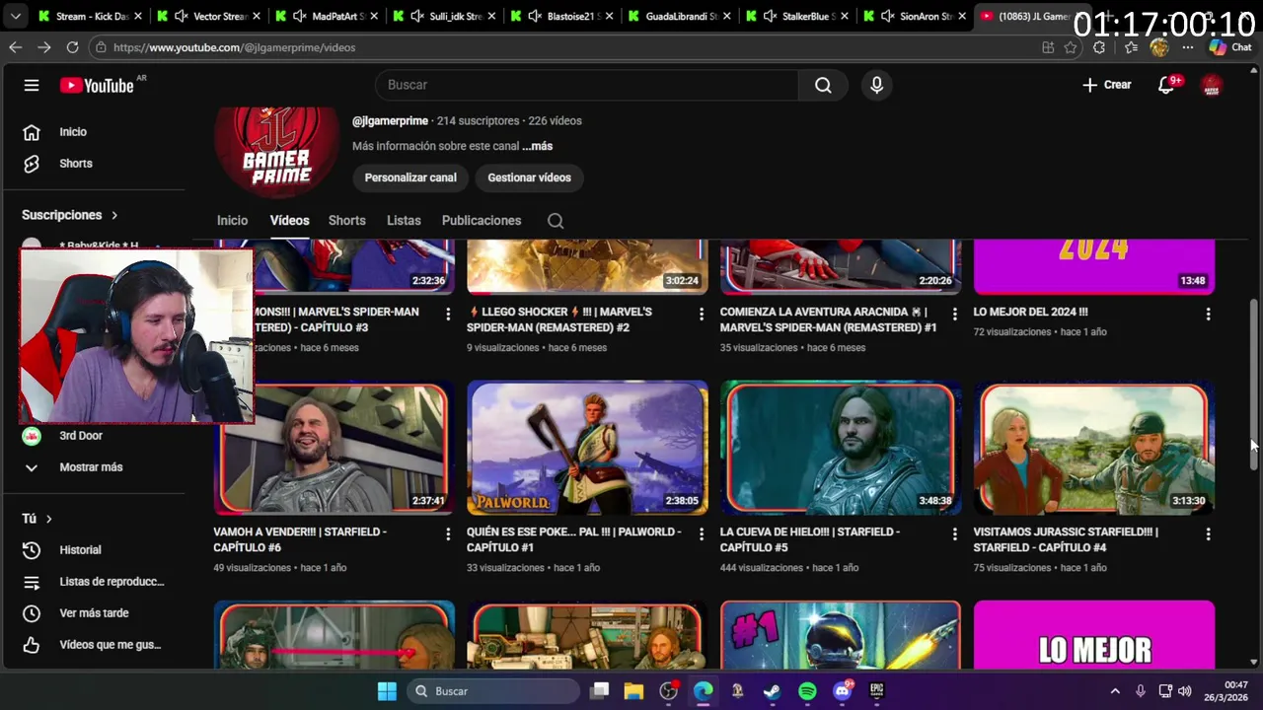Open File Explorer from the taskbar
This screenshot has height=710, width=1263.
tap(633, 691)
